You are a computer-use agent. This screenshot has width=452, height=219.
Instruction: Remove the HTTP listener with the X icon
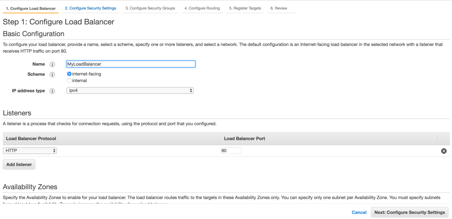click(x=444, y=151)
